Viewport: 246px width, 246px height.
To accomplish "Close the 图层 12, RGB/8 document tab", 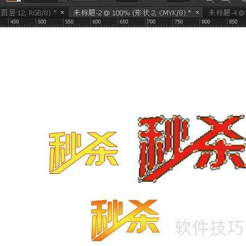I will [62, 13].
